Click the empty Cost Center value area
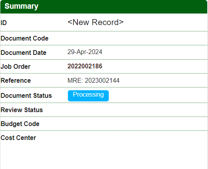The width and height of the screenshot is (208, 169). click(137, 138)
